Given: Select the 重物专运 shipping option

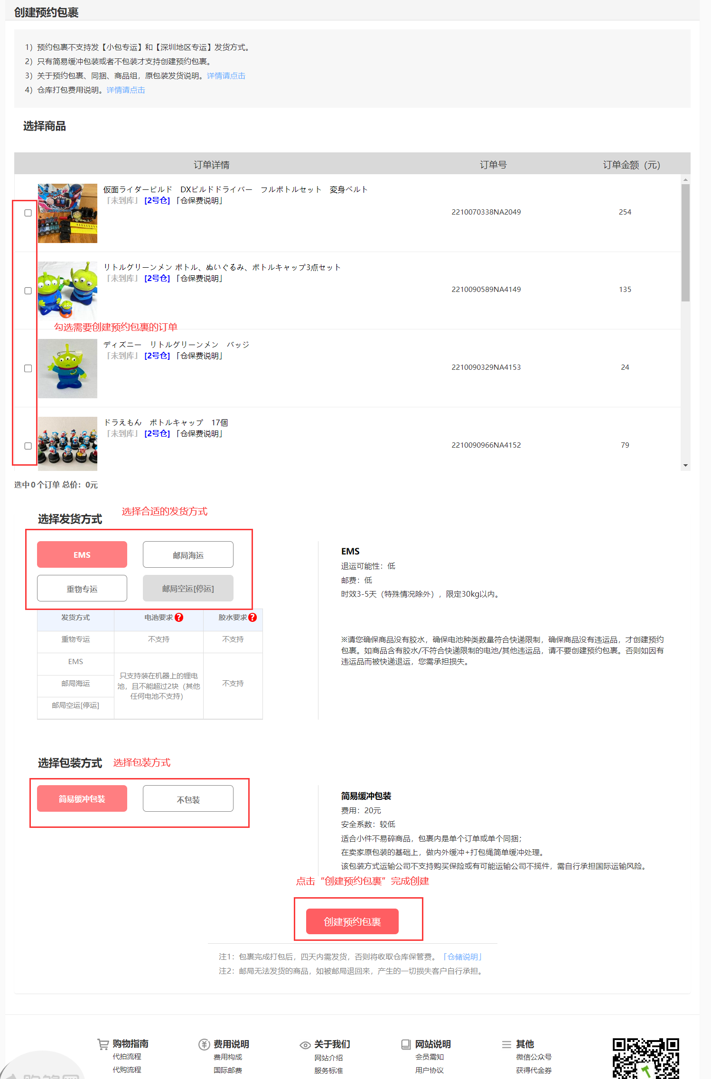Looking at the screenshot, I should (82, 588).
